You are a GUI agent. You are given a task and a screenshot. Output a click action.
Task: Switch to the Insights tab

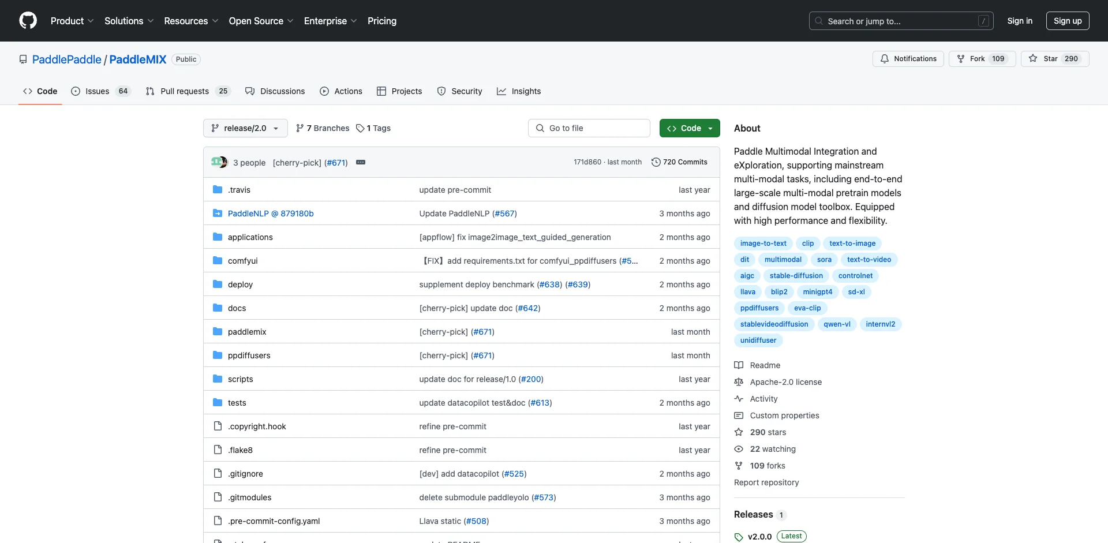coord(519,91)
